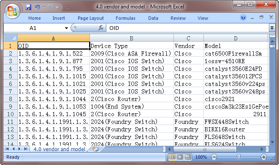Select the cell containing 2911
This screenshot has height=165, width=279.
[x=236, y=114]
